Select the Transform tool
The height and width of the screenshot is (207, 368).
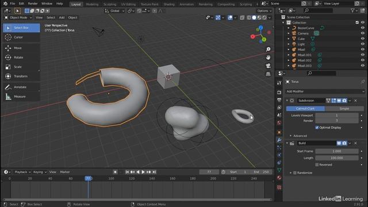(x=21, y=76)
